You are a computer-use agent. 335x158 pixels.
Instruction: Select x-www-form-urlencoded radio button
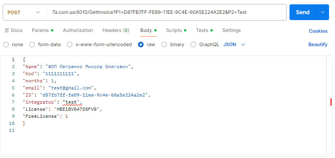pyautogui.click(x=70, y=45)
